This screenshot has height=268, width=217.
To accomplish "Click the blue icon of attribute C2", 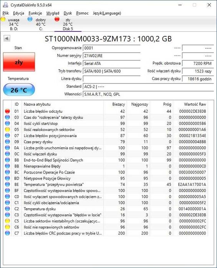I will 7,209.
